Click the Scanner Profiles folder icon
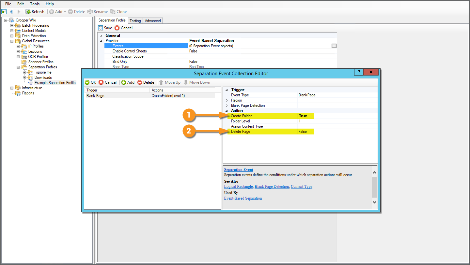470x265 pixels. (24, 62)
